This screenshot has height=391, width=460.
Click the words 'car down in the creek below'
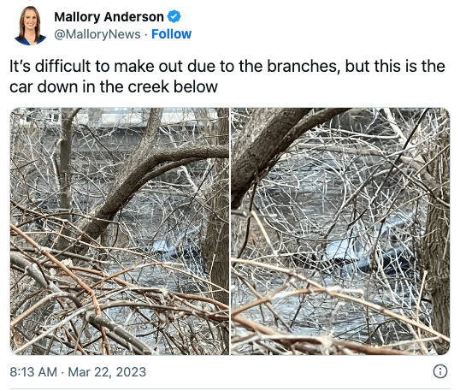114,87
